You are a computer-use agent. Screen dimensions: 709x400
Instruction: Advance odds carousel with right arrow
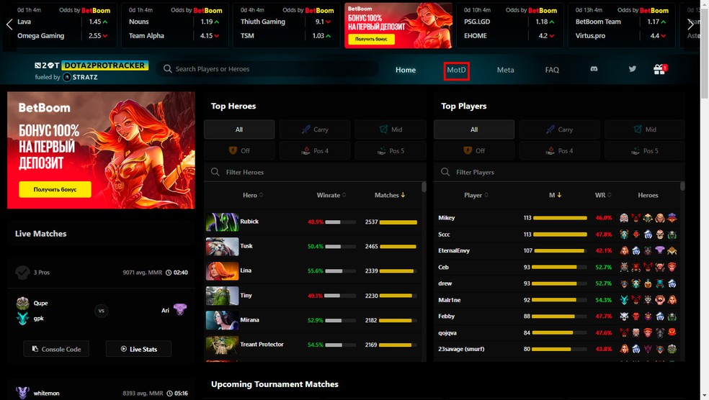tap(690, 25)
